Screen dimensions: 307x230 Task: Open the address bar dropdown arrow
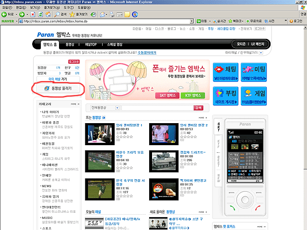click(x=192, y=21)
